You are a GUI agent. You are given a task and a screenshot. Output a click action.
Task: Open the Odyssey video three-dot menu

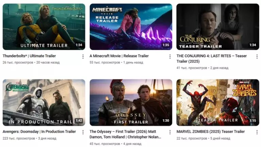pos(170,132)
